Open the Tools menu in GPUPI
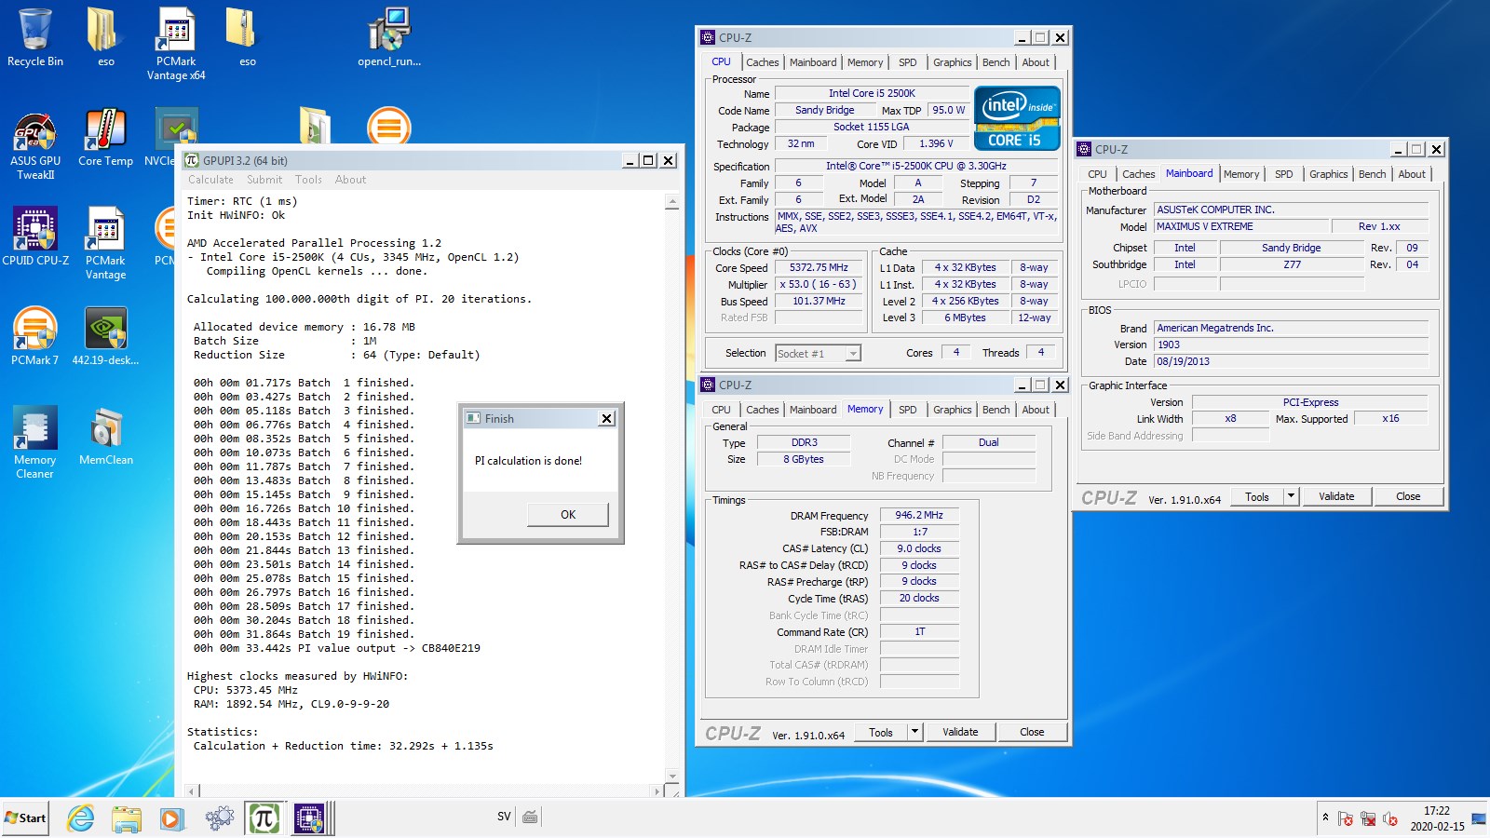1490x838 pixels. [x=308, y=180]
